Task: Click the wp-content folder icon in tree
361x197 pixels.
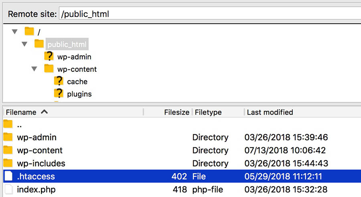Action: point(49,69)
